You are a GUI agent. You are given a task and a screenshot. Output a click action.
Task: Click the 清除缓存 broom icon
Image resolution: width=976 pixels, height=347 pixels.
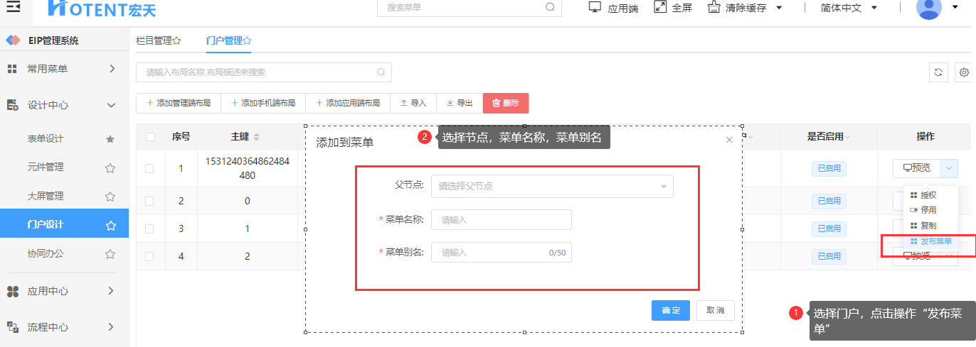pyautogui.click(x=714, y=7)
